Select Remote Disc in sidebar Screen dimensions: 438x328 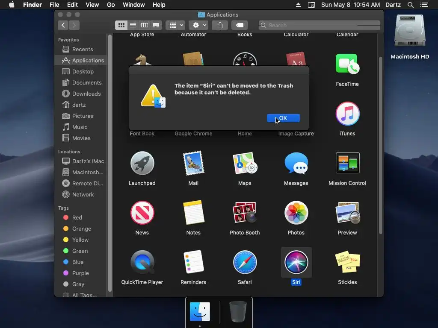81,184
